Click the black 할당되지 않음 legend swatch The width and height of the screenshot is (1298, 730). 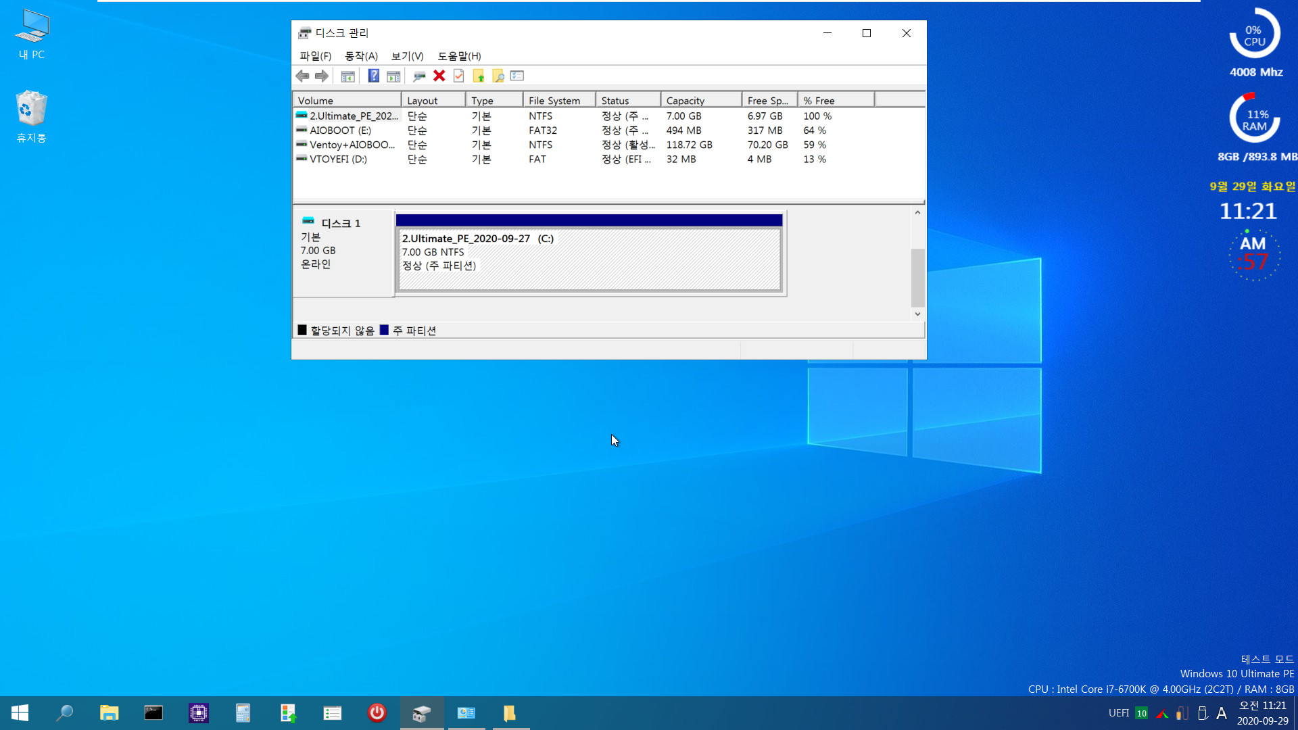(x=302, y=330)
